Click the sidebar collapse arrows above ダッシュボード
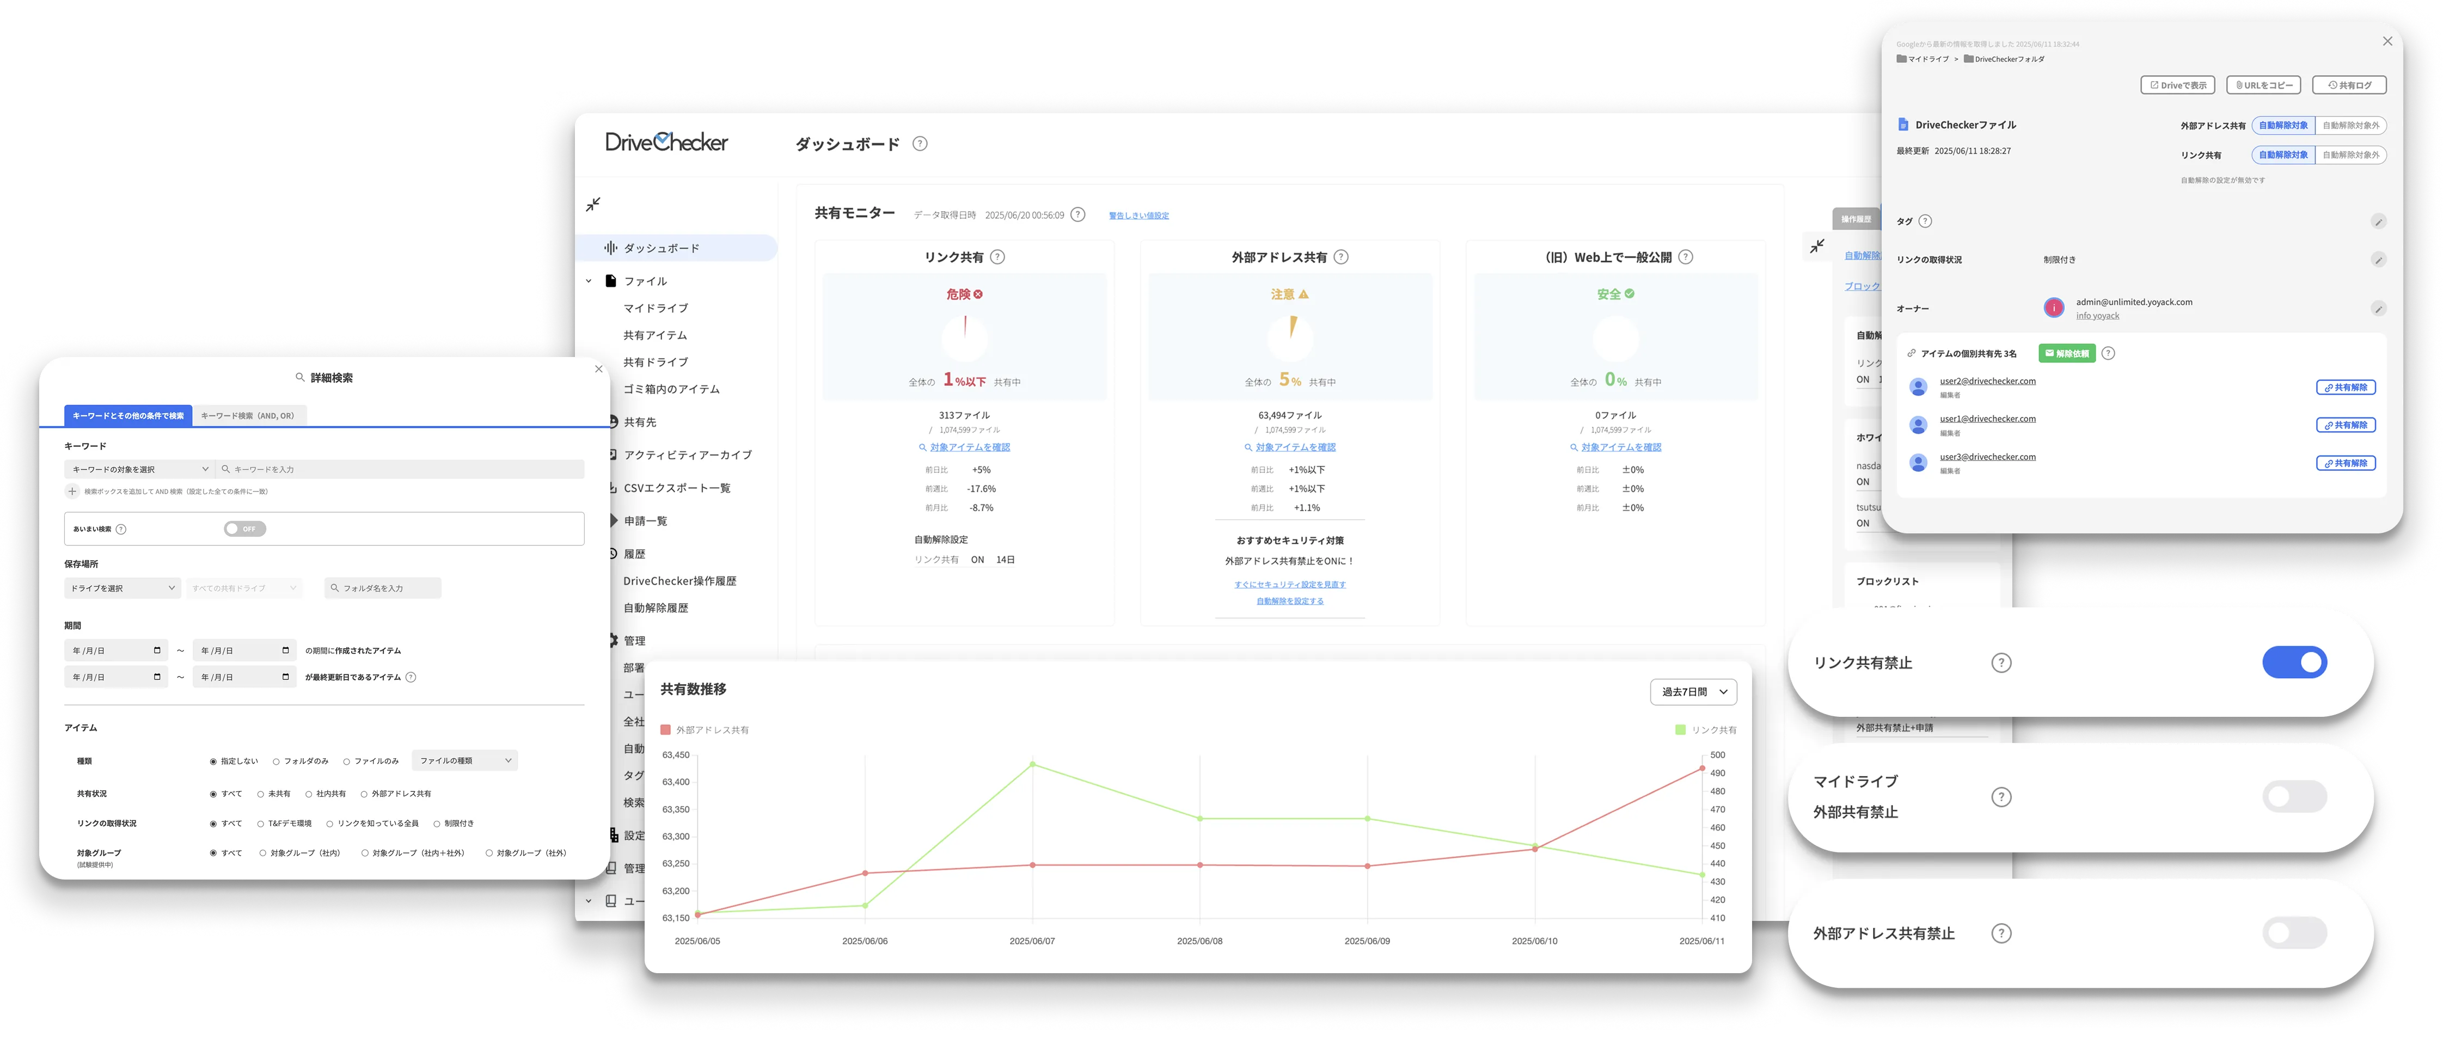 click(593, 205)
